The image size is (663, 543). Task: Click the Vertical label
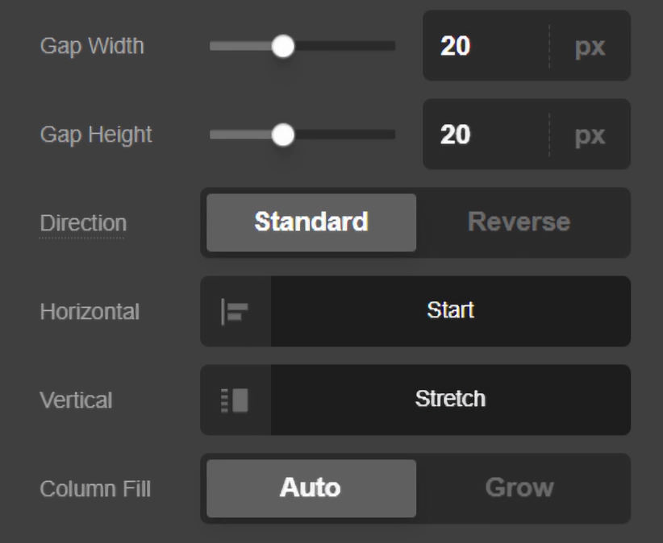pos(76,400)
